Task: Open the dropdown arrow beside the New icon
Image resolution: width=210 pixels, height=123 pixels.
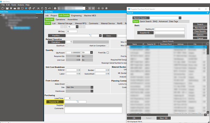Action: point(5,8)
